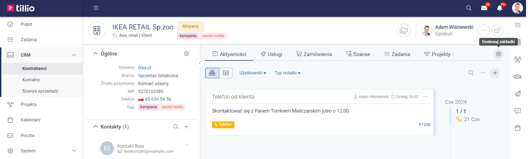Add a new contact with plus icon
Image resolution: width=528 pixels, height=159 pixels.
[186, 127]
